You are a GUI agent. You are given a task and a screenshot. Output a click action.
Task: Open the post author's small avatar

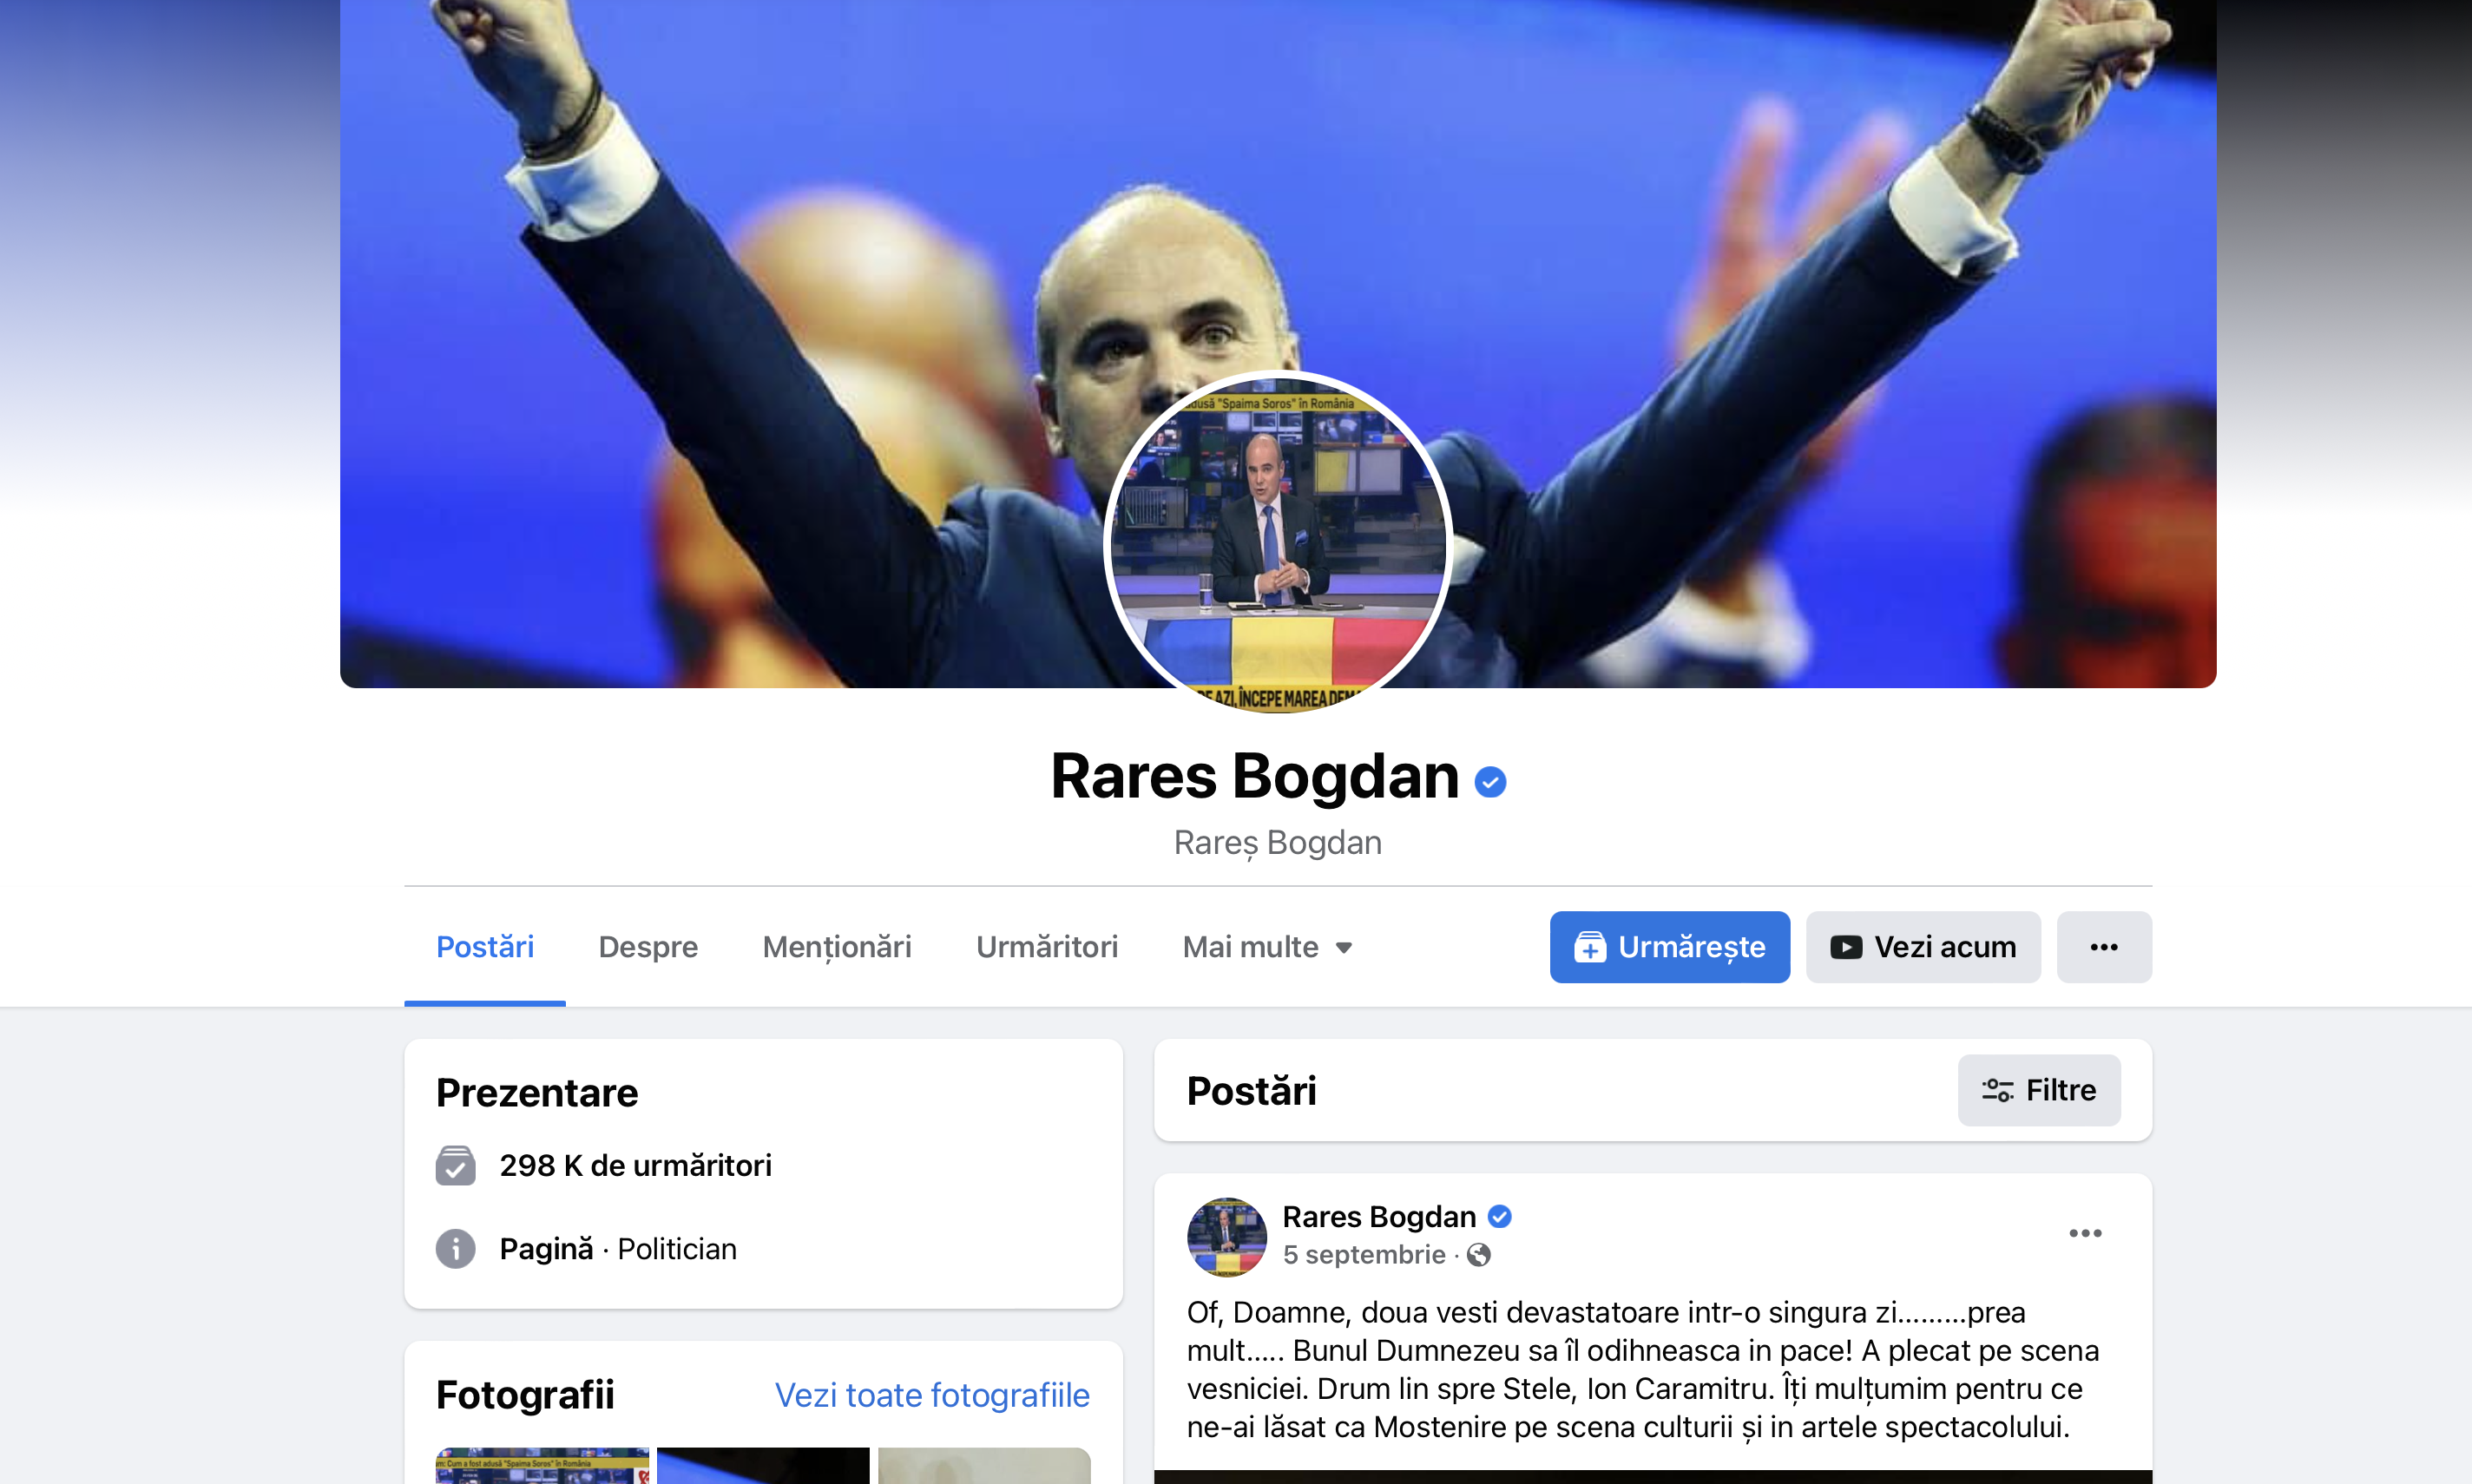tap(1226, 1237)
